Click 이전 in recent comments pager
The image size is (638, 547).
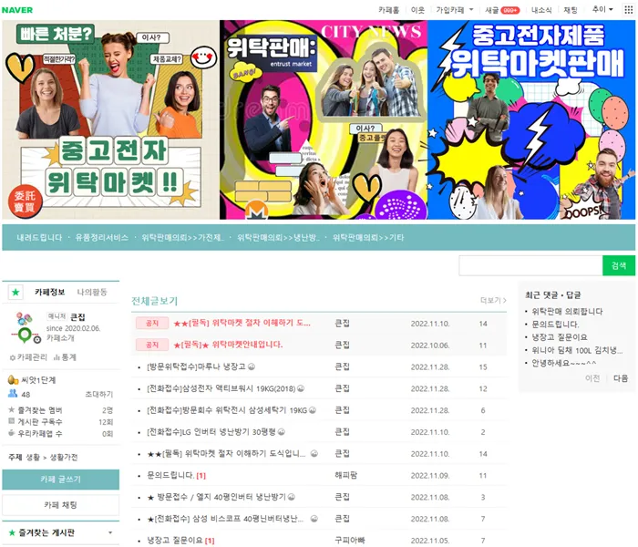(x=592, y=378)
